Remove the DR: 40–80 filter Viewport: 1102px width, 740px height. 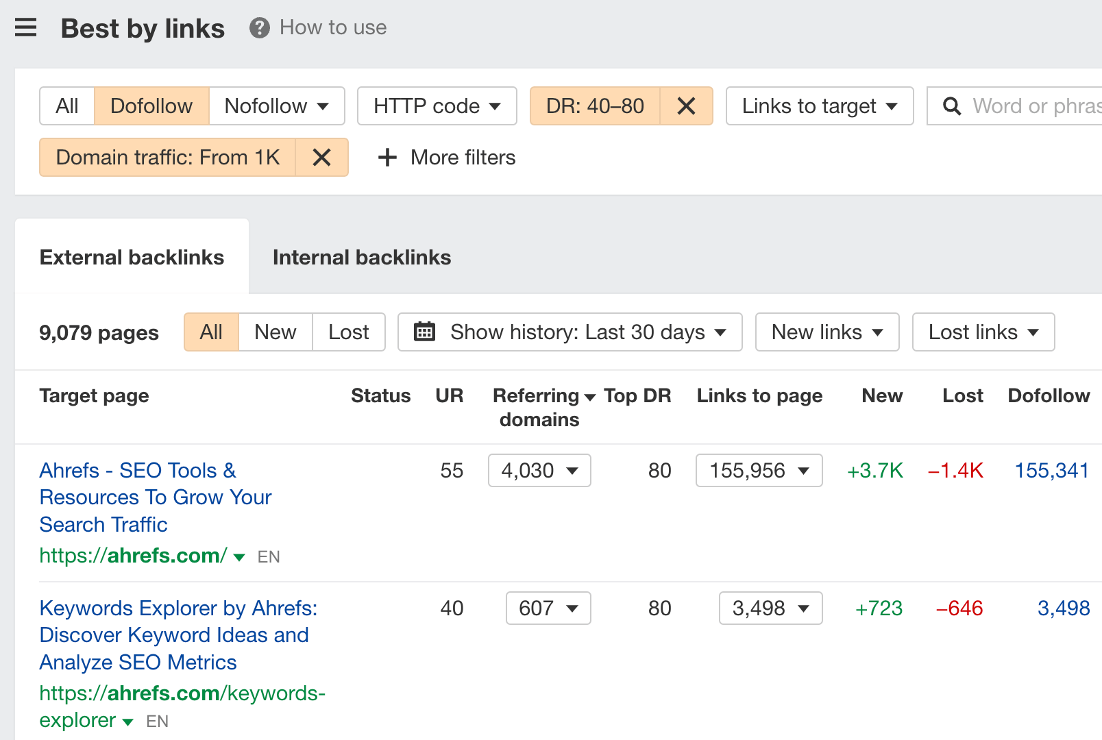(x=686, y=106)
